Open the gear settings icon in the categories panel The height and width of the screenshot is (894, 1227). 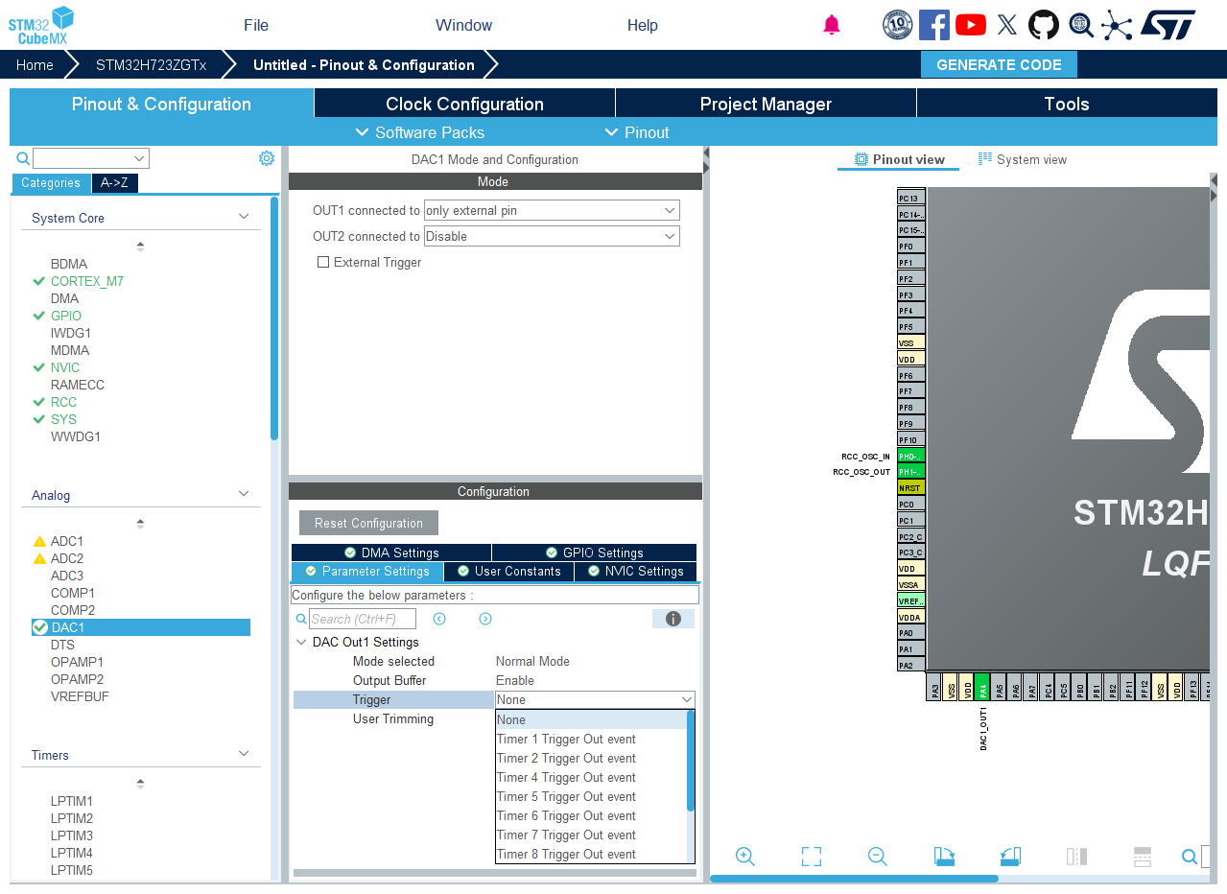[x=267, y=158]
